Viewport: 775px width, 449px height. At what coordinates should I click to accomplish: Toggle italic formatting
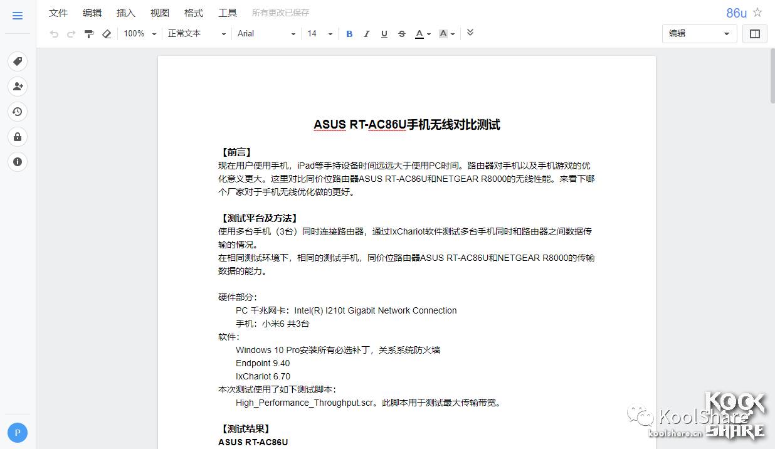tap(367, 34)
